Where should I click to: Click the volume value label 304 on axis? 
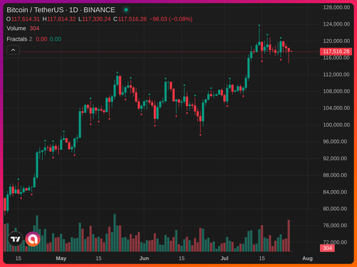click(x=327, y=248)
